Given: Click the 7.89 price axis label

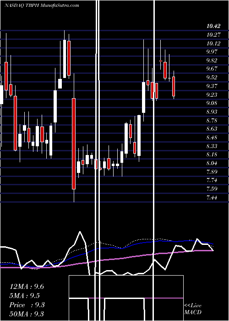Looking at the screenshot, I should coord(212,172).
